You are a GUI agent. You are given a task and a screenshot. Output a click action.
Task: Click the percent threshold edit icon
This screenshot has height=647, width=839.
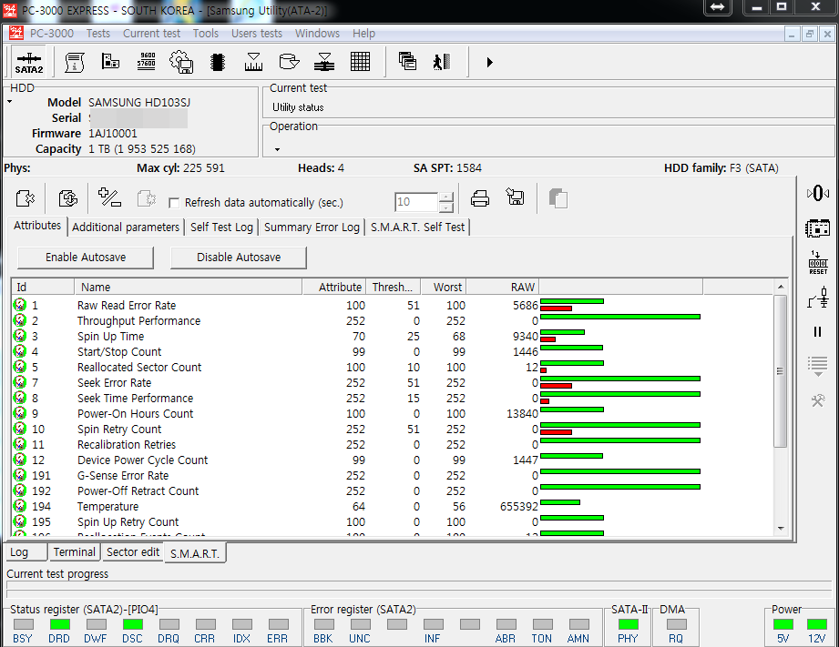pos(109,197)
